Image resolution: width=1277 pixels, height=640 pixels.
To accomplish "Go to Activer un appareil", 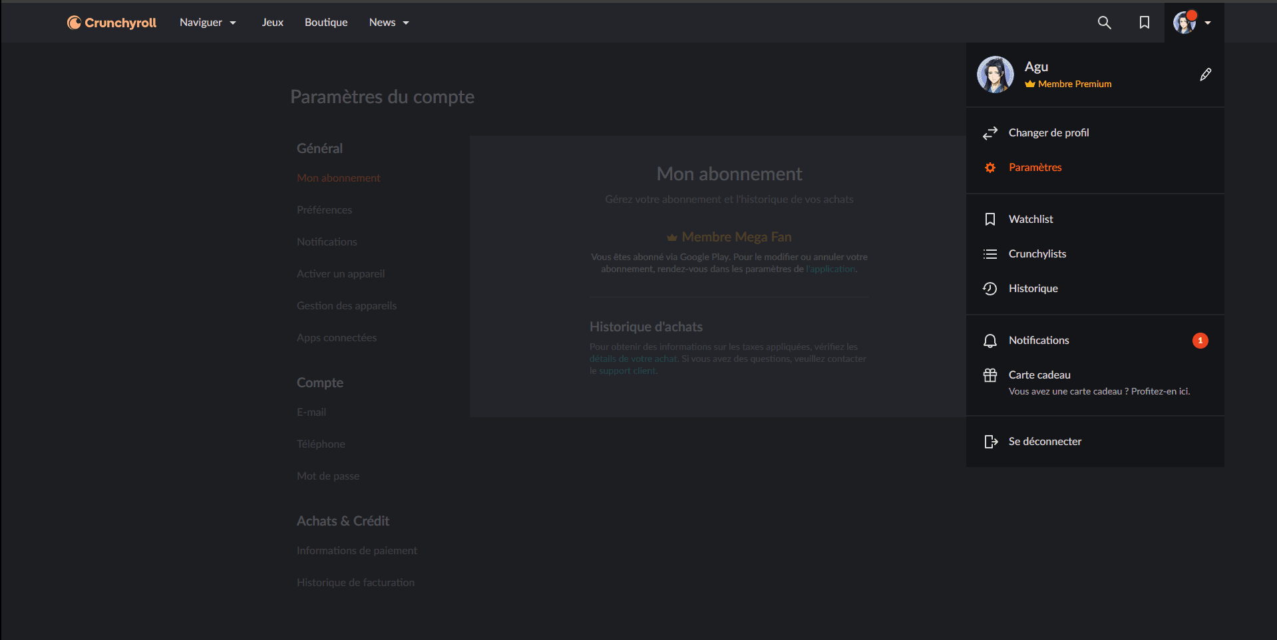I will [x=341, y=274].
